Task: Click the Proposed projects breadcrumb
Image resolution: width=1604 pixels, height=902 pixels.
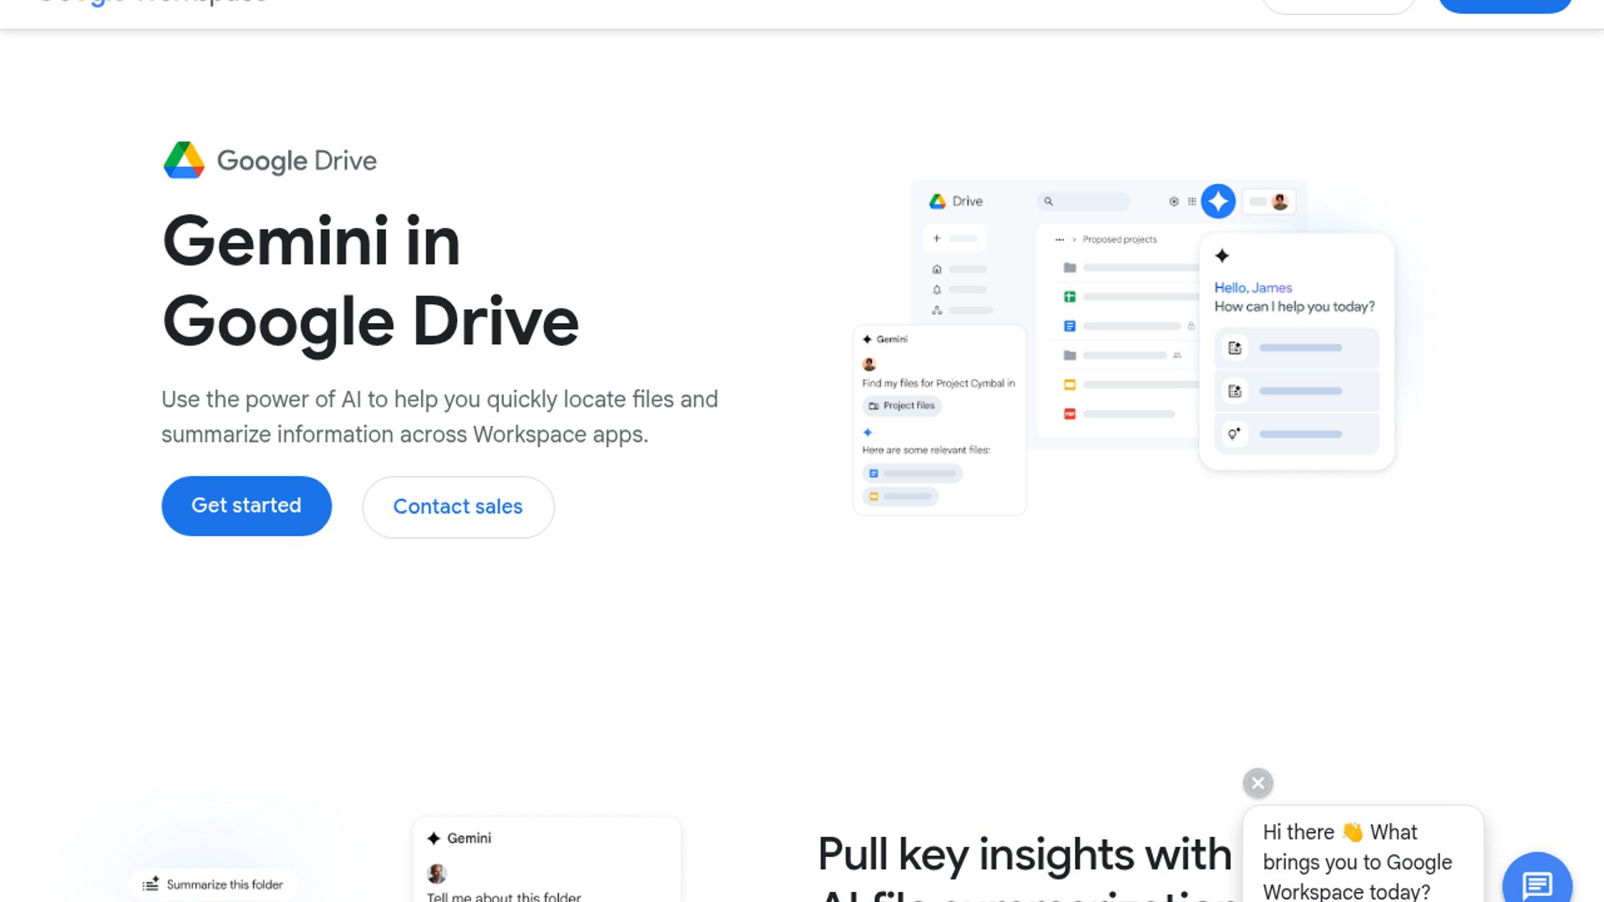Action: 1119,240
